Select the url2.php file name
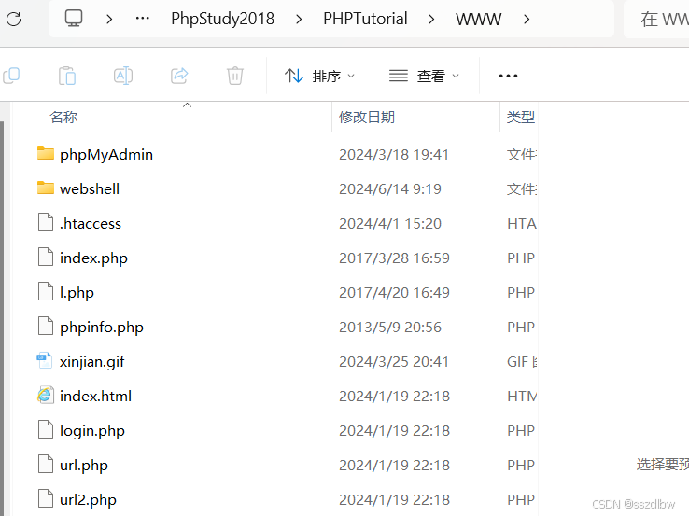689x516 pixels. point(88,500)
